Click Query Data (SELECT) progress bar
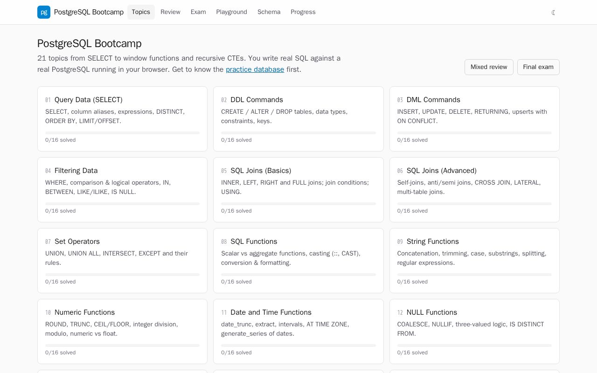597x373 pixels. pyautogui.click(x=122, y=133)
